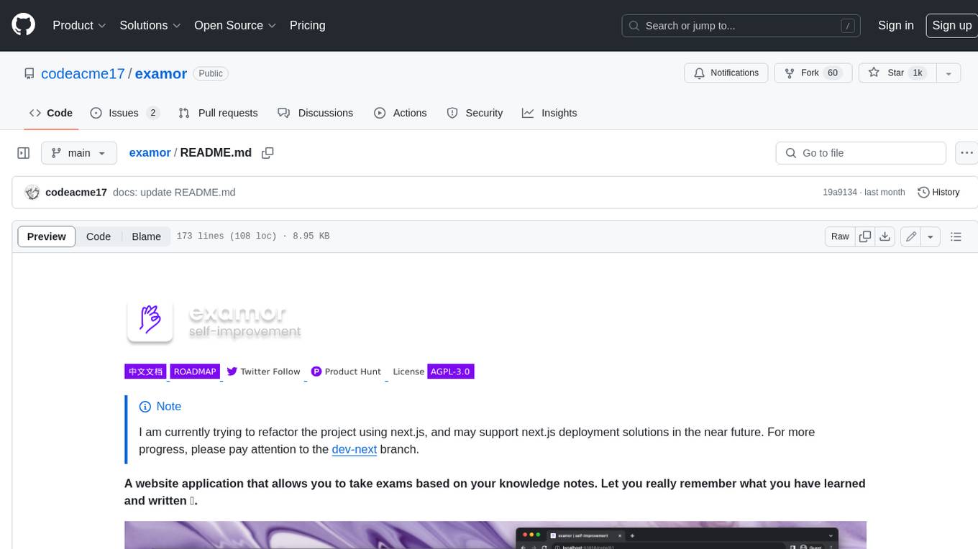
Task: Open the Chinese docs badge
Action: (x=145, y=372)
